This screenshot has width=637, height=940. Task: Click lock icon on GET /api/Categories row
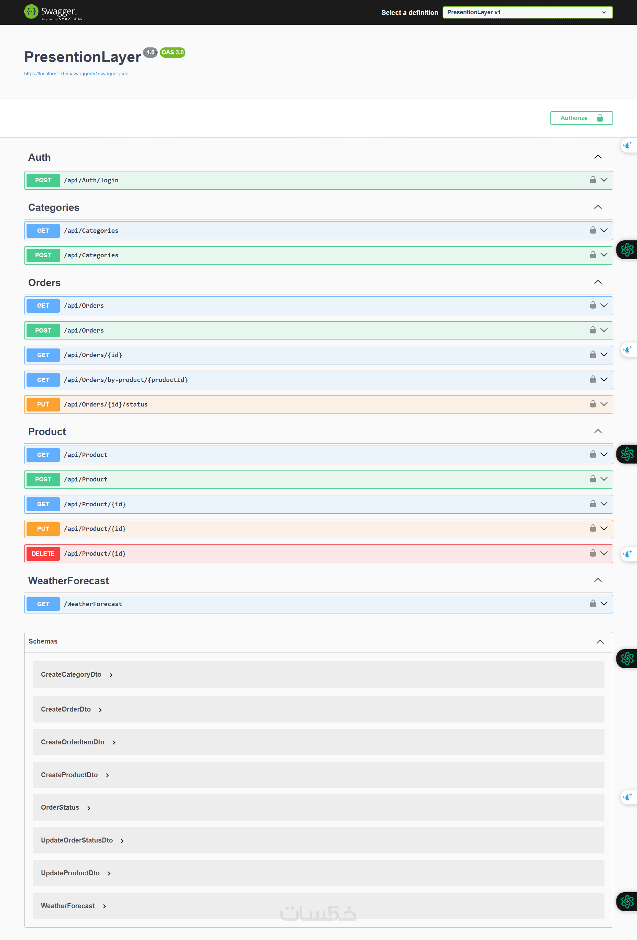click(593, 230)
